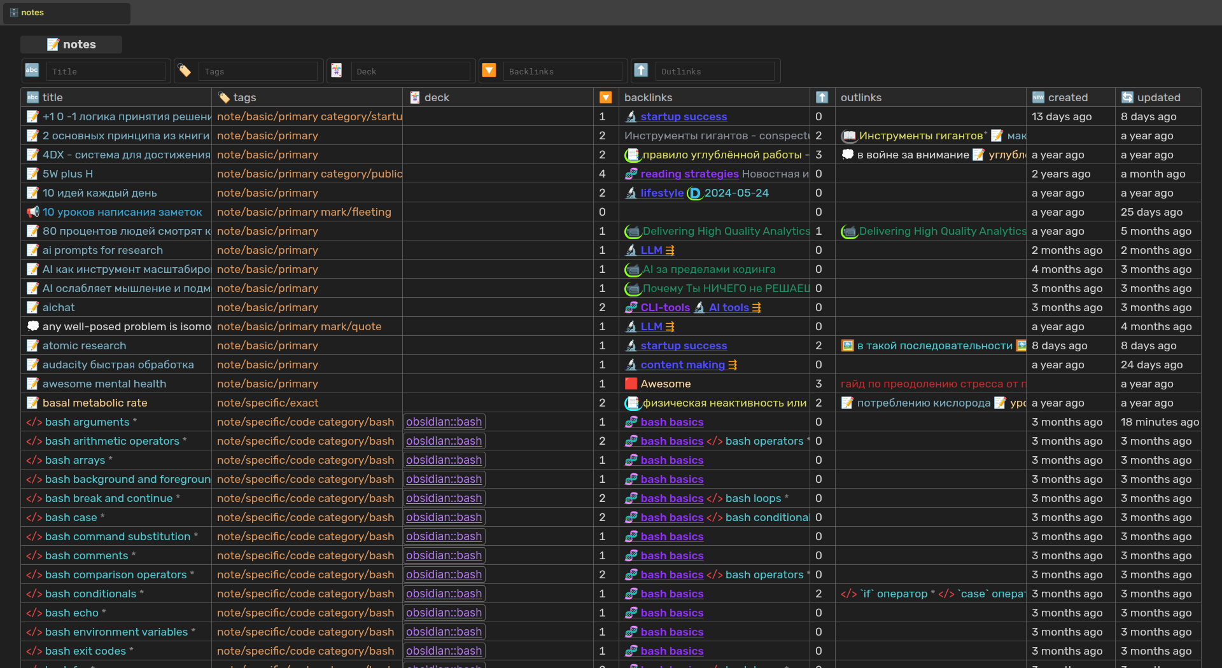Click the red square icon next to Awesome
1222x668 pixels.
click(x=631, y=384)
